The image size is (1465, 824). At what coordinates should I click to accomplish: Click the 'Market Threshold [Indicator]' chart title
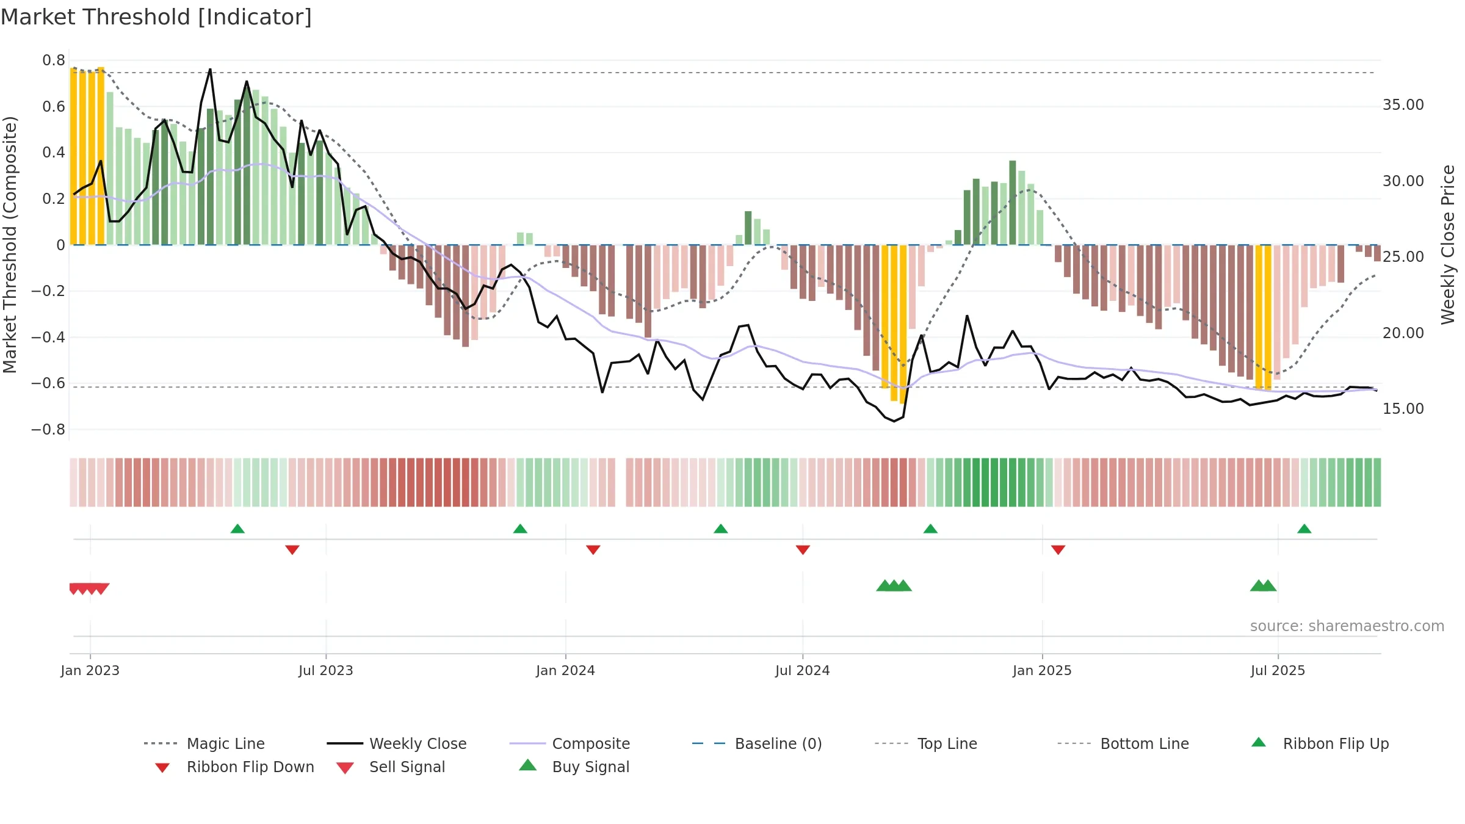click(x=156, y=17)
